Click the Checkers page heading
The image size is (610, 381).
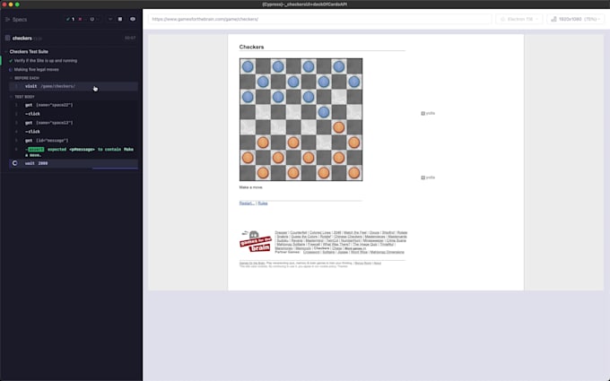click(251, 47)
